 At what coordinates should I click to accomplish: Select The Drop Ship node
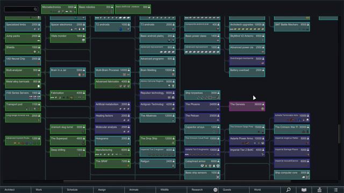pos(157,140)
